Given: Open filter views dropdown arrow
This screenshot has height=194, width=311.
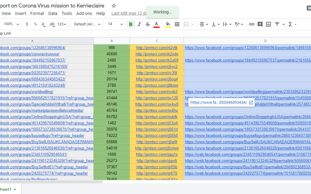Looking at the screenshot, I should coord(284,24).
